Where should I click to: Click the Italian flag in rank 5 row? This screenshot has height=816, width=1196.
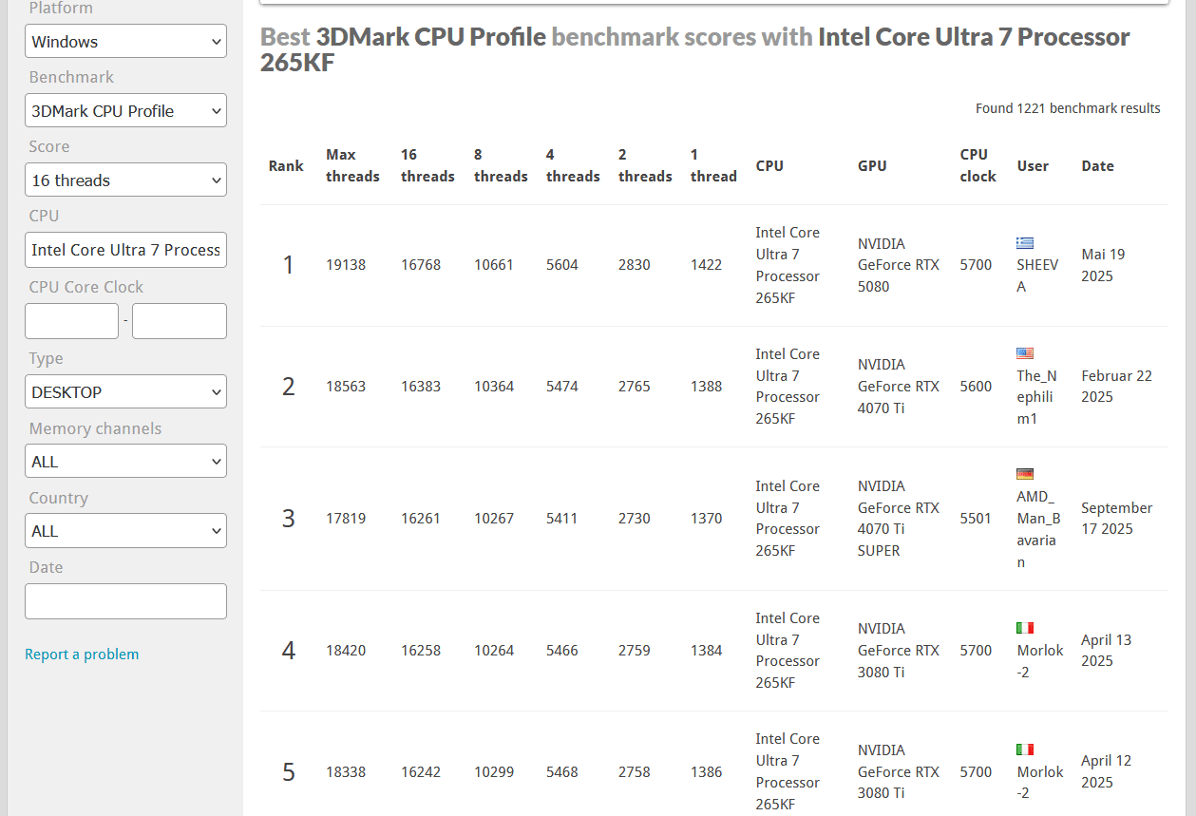[x=1024, y=750]
